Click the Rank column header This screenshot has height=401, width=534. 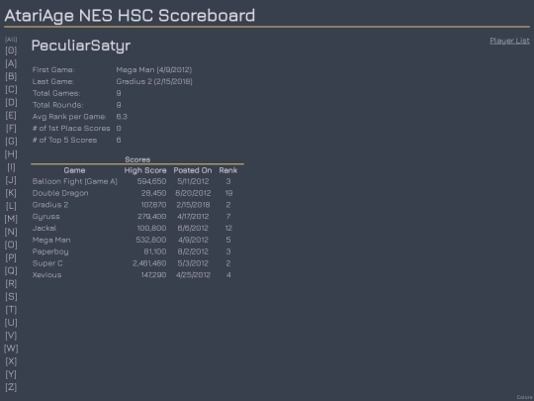[x=228, y=170]
